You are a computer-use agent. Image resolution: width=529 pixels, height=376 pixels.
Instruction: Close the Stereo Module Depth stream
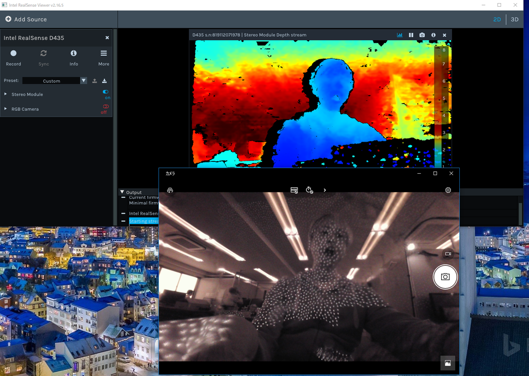[x=445, y=35]
